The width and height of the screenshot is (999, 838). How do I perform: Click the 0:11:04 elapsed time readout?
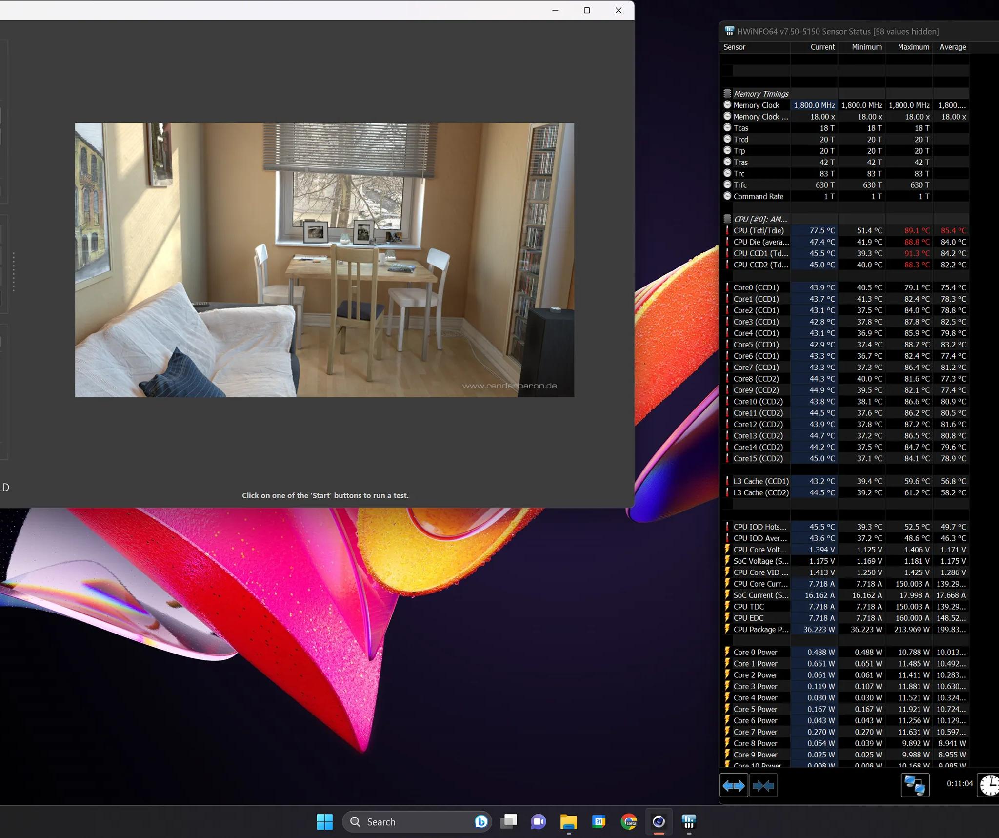pyautogui.click(x=959, y=783)
